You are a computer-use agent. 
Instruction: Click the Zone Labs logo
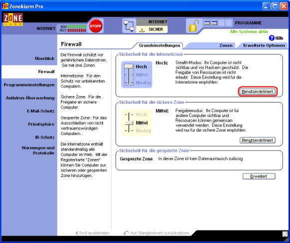(13, 19)
